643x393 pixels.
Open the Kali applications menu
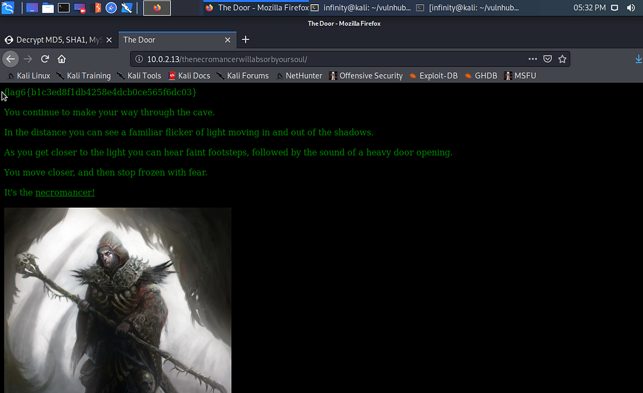coord(9,8)
